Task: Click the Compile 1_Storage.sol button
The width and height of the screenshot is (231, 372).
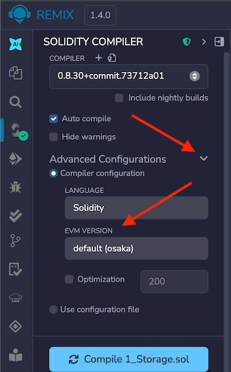Action: click(x=128, y=359)
